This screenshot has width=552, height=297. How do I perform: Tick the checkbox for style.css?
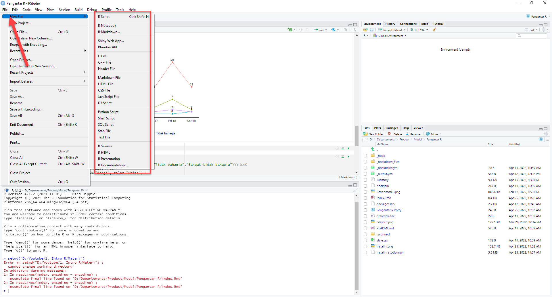click(365, 240)
